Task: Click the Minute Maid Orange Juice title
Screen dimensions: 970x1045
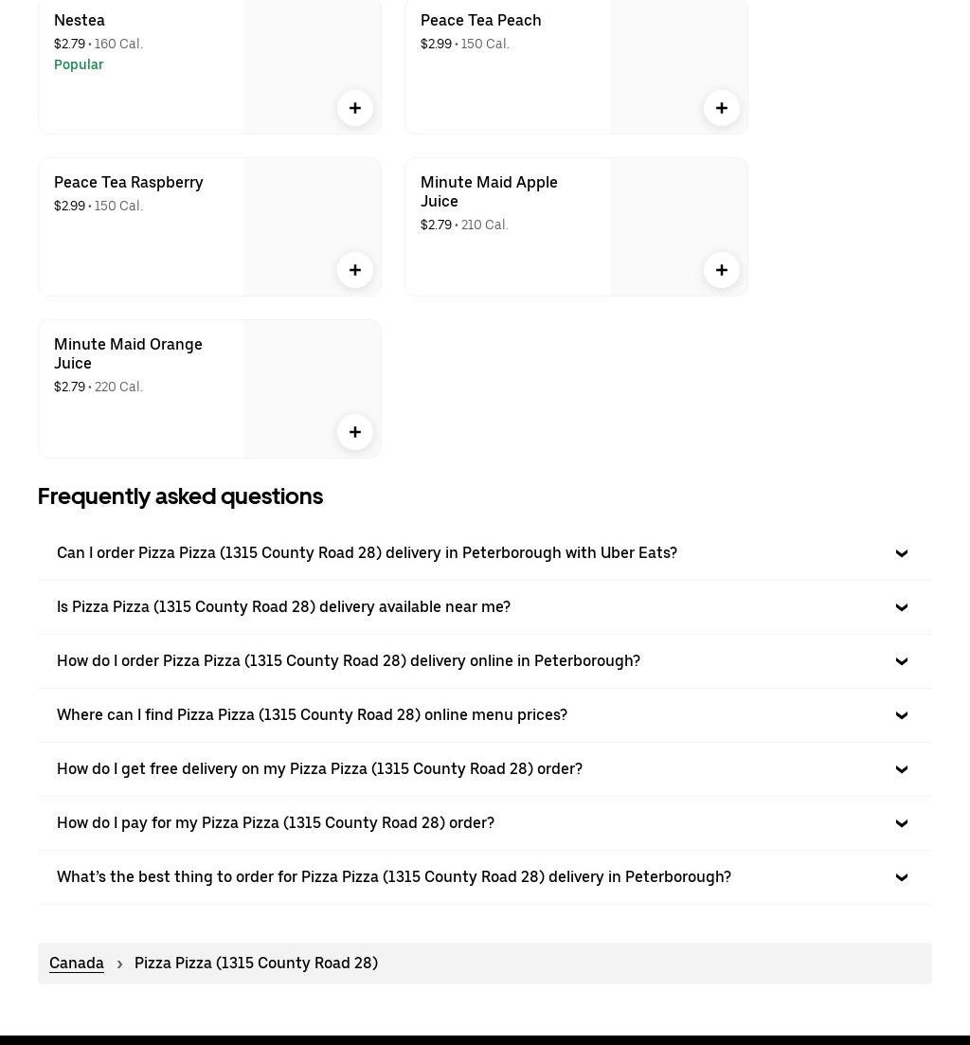Action: tap(128, 353)
